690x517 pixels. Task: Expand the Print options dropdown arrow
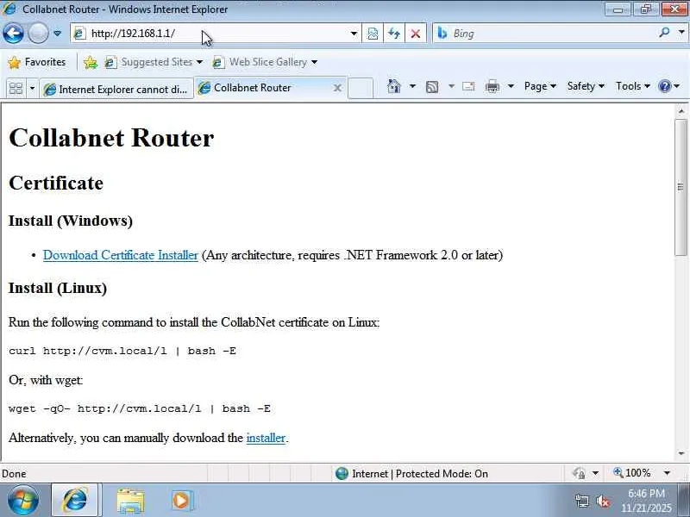click(511, 86)
